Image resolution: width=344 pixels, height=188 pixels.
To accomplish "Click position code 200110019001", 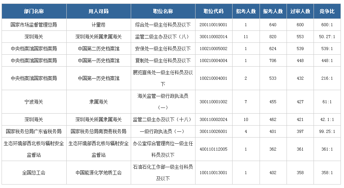I will tap(214, 25).
